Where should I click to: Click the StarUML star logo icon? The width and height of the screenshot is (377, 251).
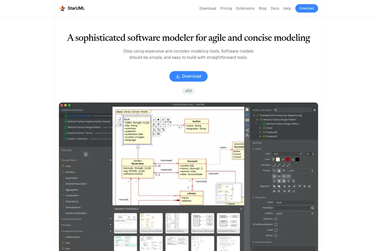pos(62,8)
